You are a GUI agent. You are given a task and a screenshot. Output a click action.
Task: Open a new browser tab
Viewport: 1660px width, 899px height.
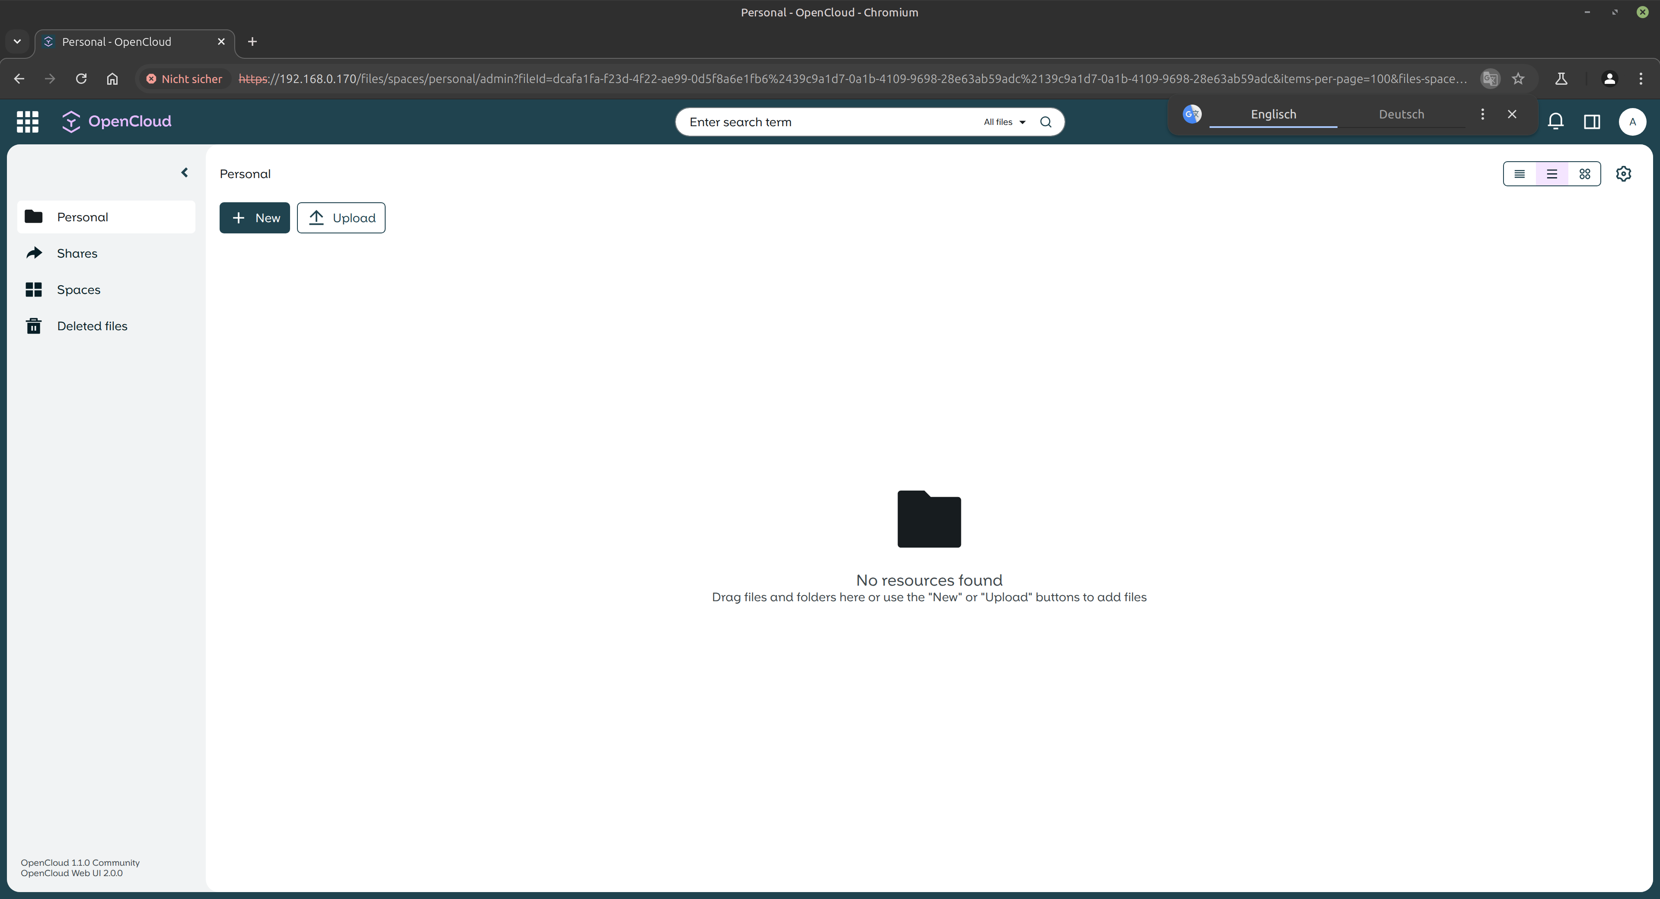point(252,41)
